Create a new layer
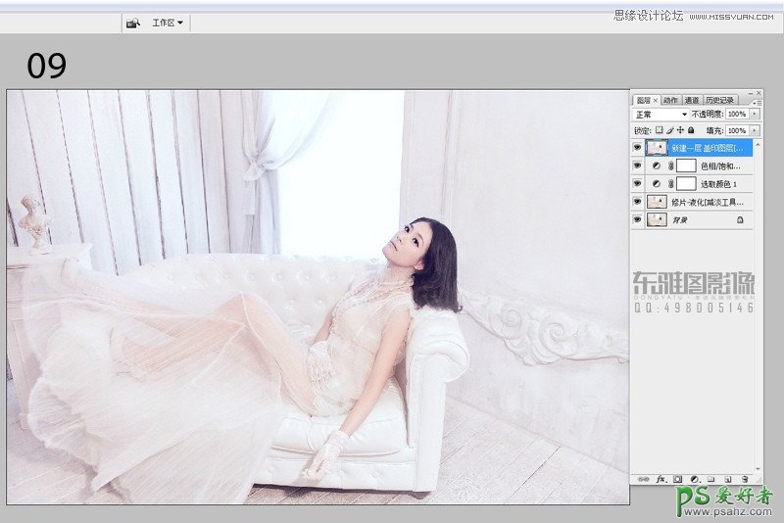The image size is (784, 523). [x=727, y=479]
